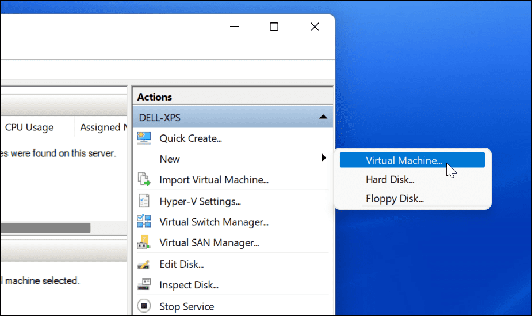Sort by the CPU Usage column header
532x316 pixels.
point(29,127)
